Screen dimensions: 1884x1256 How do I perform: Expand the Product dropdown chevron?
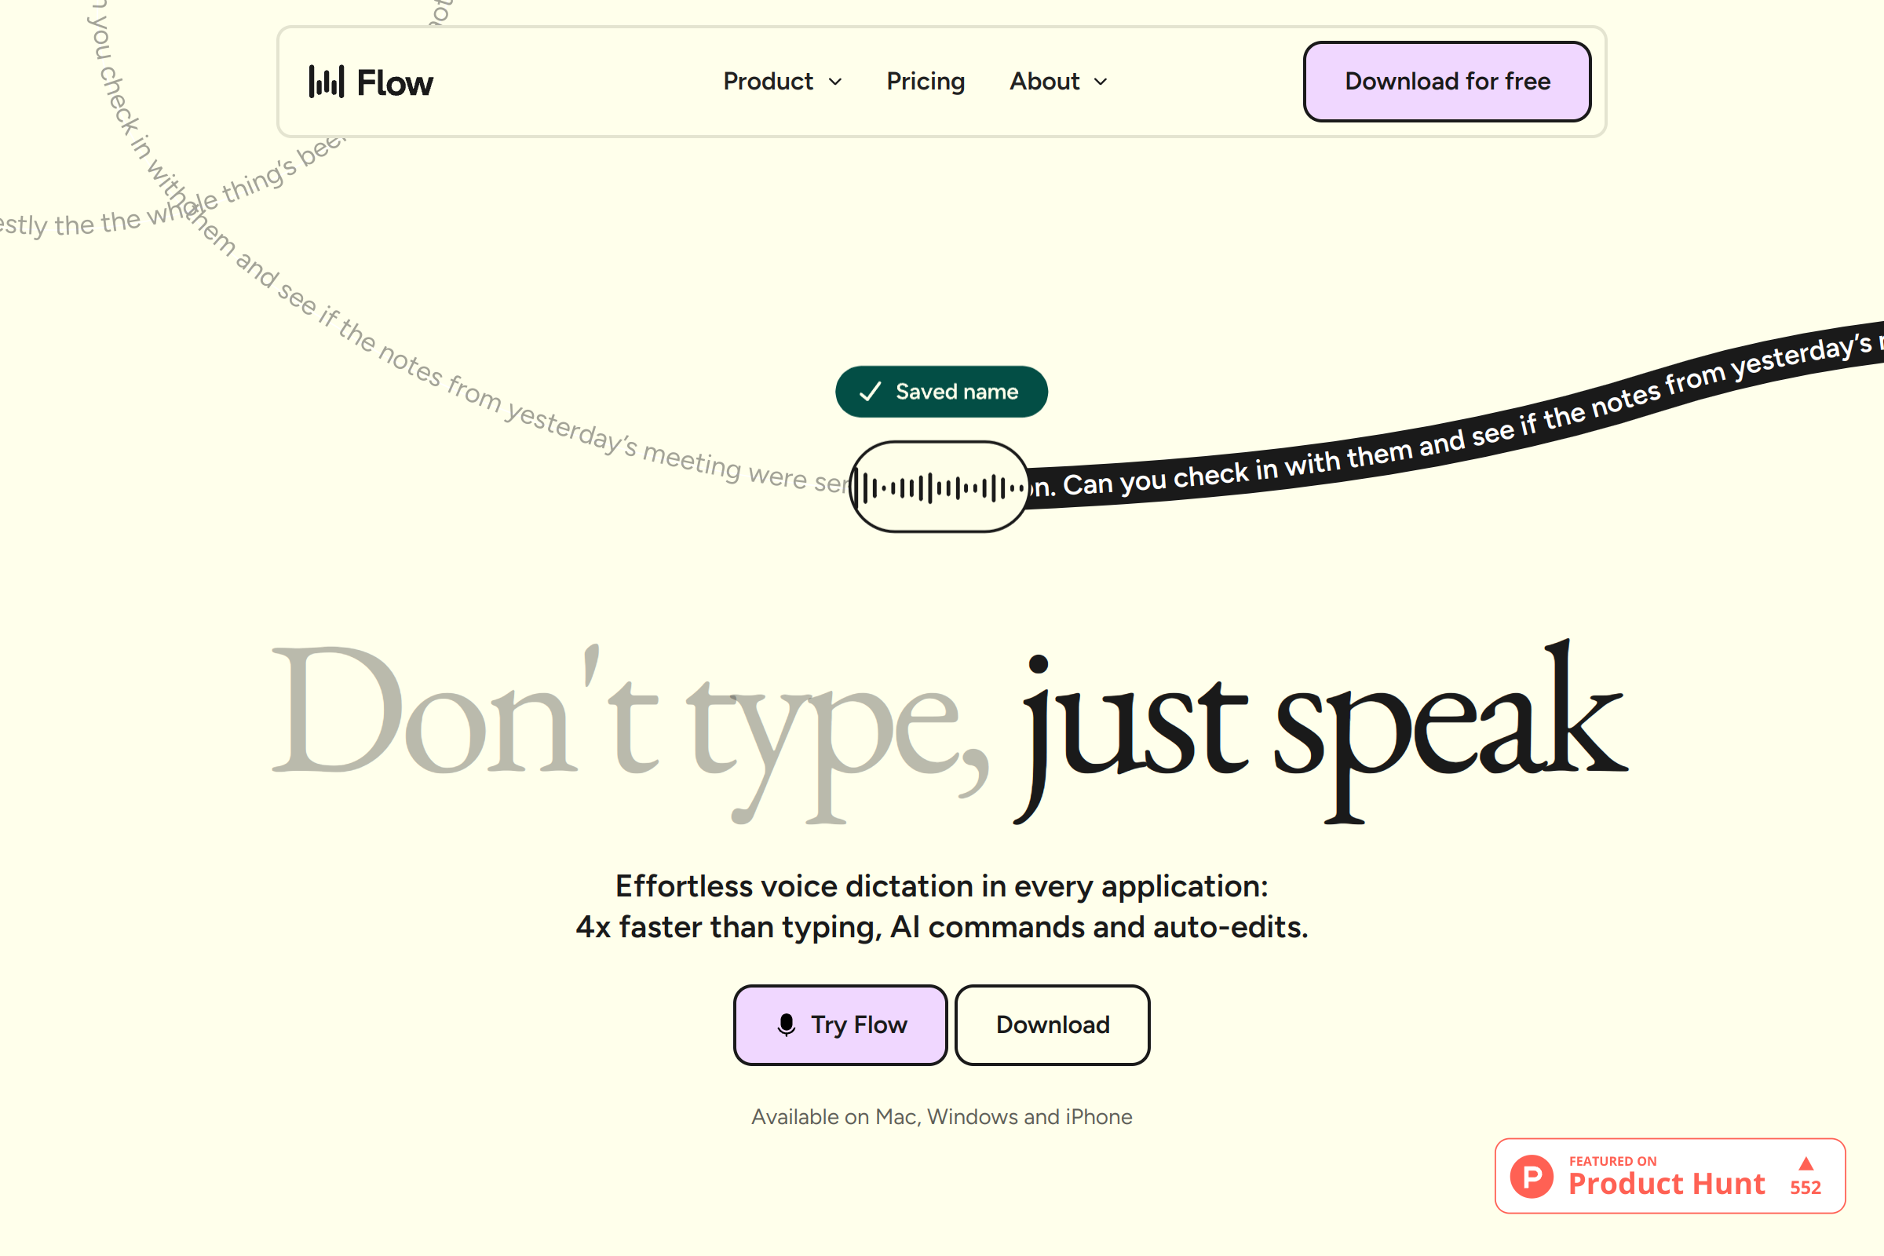click(x=835, y=82)
